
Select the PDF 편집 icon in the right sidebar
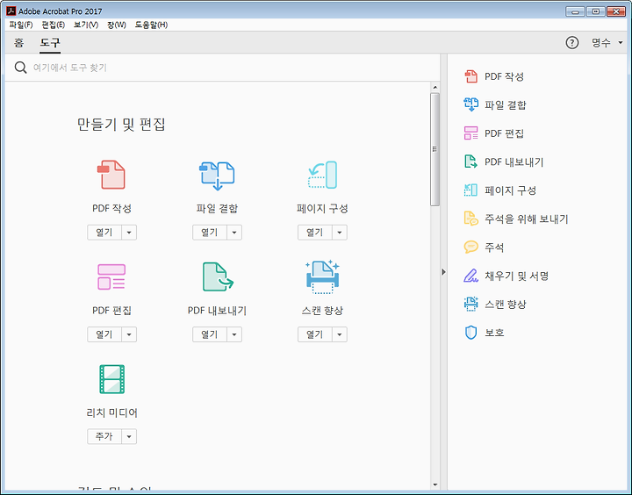point(470,133)
